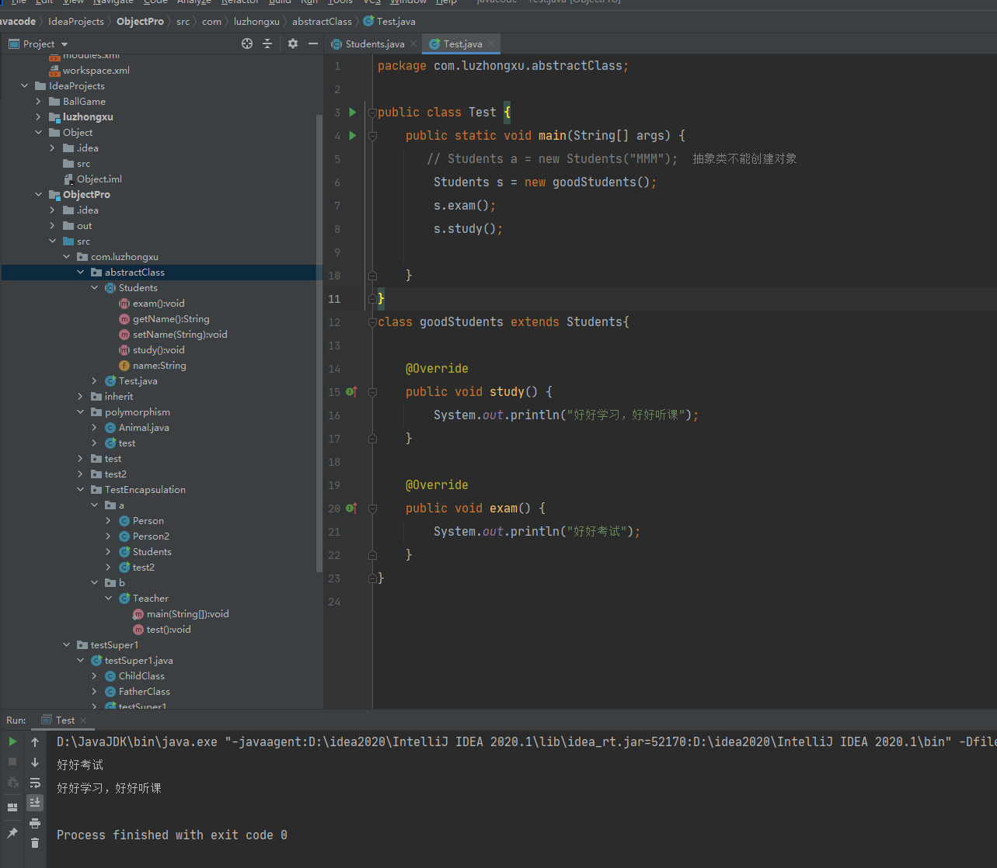This screenshot has width=997, height=868.
Task: Click ObjectPro in breadcrumb bar
Action: (140, 21)
